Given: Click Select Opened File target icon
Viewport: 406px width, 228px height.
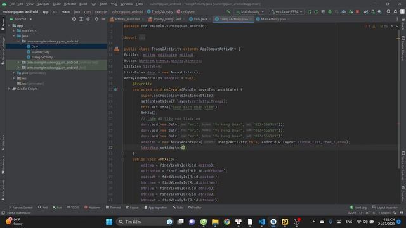Looking at the screenshot, I should point(74,19).
